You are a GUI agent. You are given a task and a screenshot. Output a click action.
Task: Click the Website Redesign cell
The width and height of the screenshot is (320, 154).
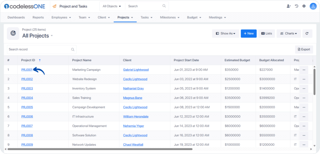click(x=84, y=79)
